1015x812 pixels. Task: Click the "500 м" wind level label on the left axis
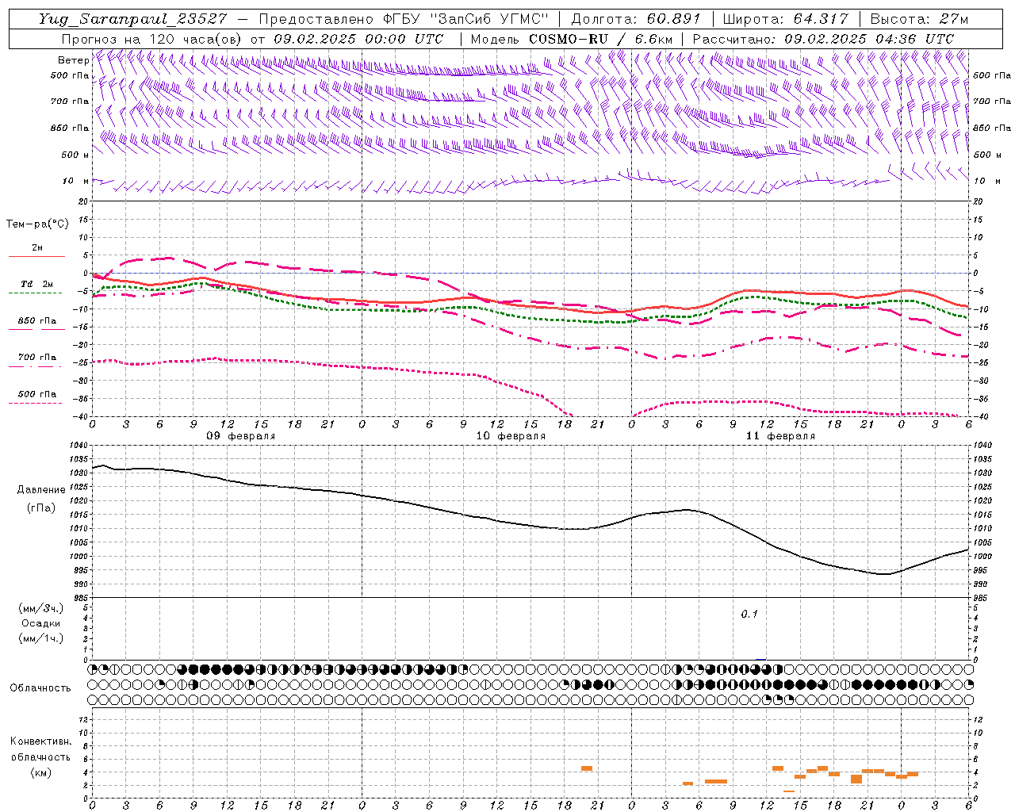tap(75, 155)
